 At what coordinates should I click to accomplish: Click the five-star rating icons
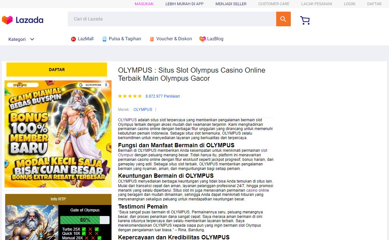point(130,96)
